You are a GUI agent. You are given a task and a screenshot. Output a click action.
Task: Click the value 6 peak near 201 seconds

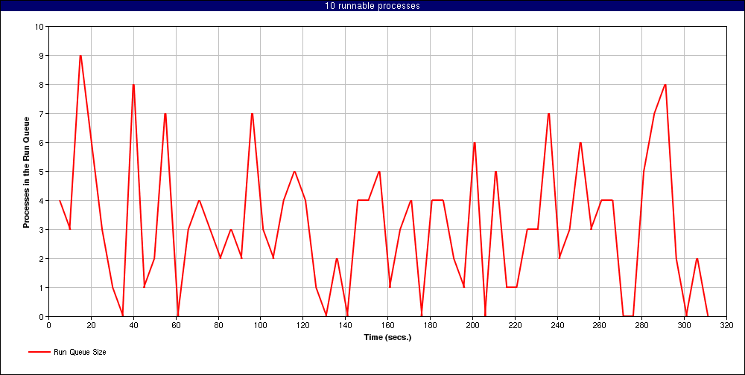tap(474, 142)
